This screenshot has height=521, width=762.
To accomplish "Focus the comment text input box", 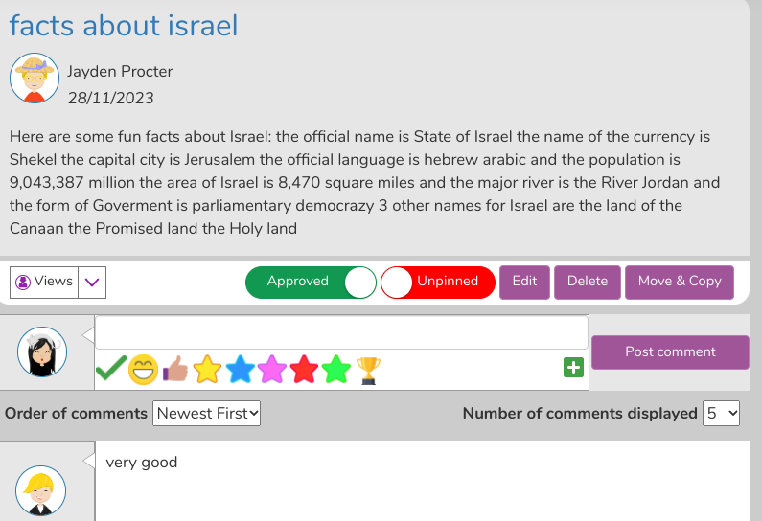I will [x=342, y=332].
